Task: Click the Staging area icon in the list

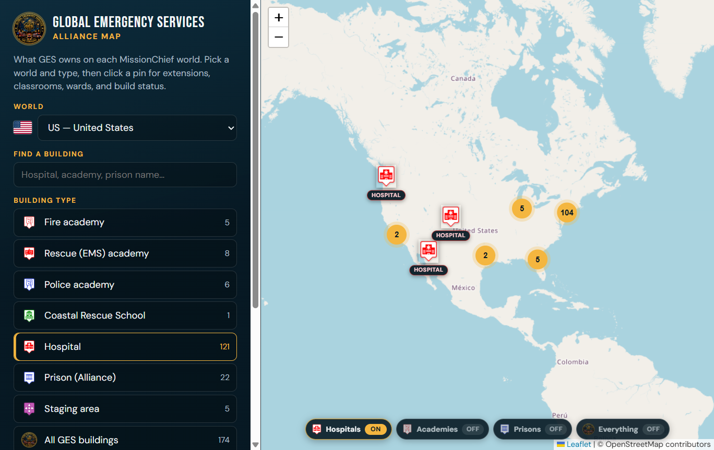Action: 29,409
